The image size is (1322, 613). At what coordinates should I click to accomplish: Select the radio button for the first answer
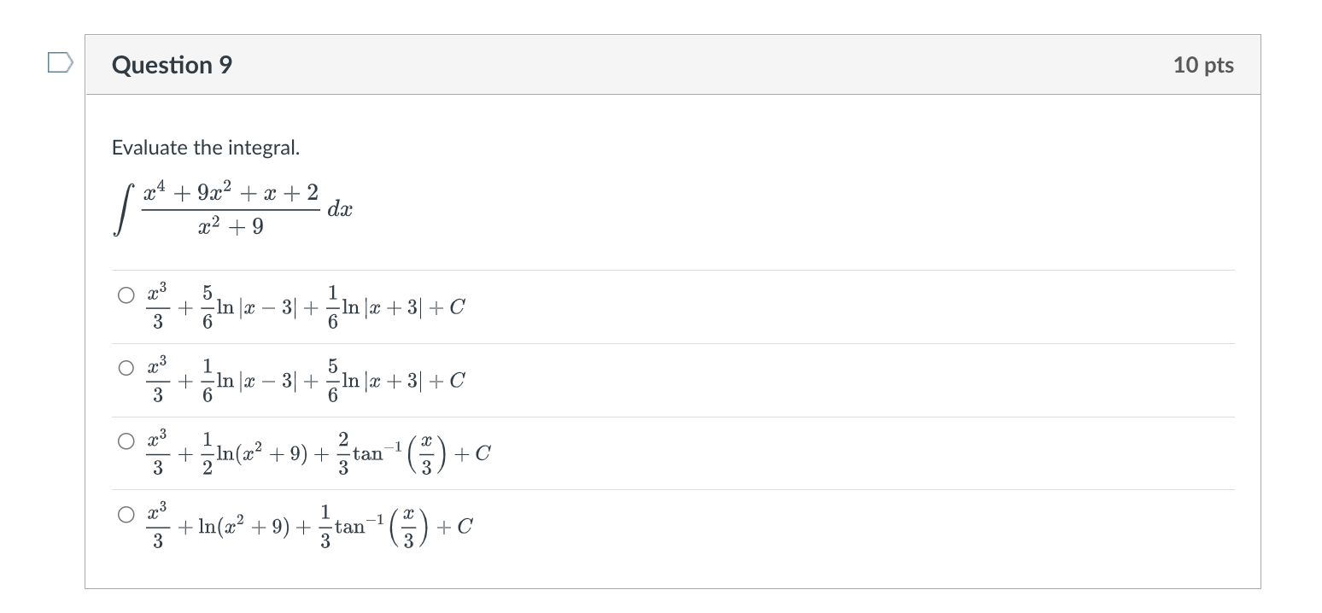125,295
